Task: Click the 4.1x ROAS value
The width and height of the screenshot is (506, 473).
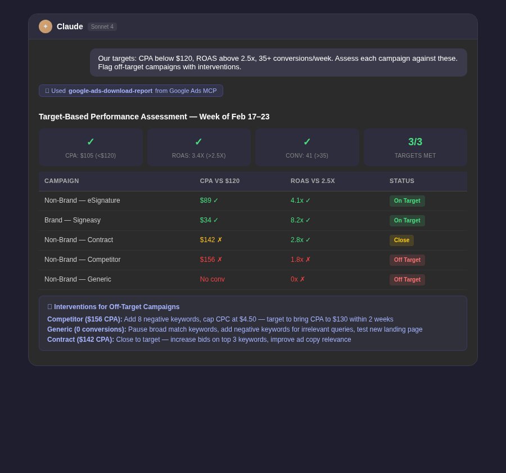Action: pos(300,200)
